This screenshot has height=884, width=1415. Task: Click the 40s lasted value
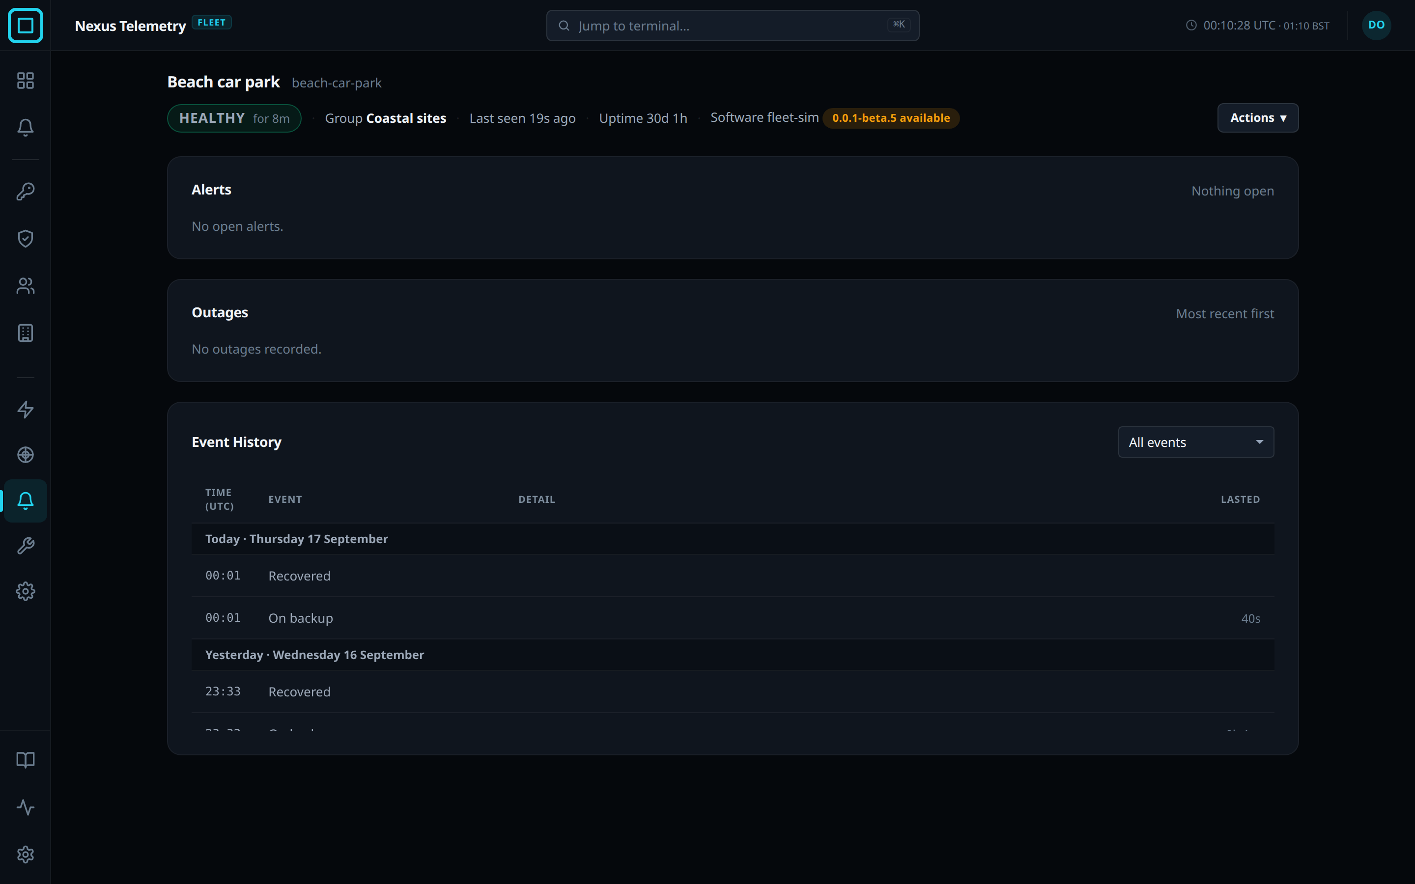pyautogui.click(x=1251, y=619)
